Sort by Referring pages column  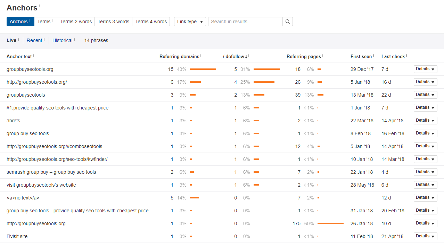point(304,56)
